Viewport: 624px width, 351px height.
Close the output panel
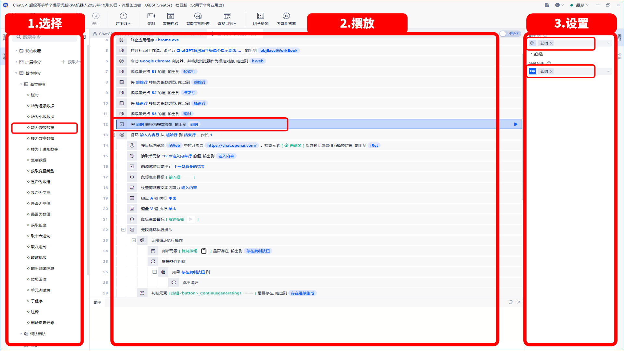coord(519,302)
